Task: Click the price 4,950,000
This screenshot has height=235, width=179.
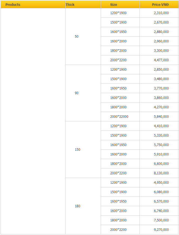Action: tap(161, 183)
